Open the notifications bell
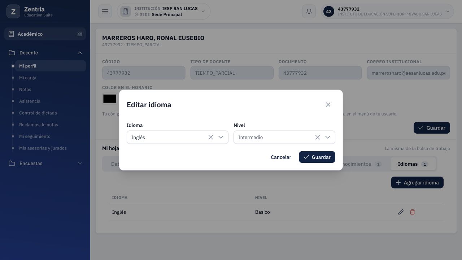Screen dimensions: 462x260 point(309,12)
